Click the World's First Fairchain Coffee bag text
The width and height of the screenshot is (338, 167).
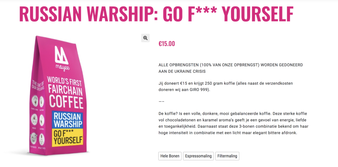(x=65, y=93)
